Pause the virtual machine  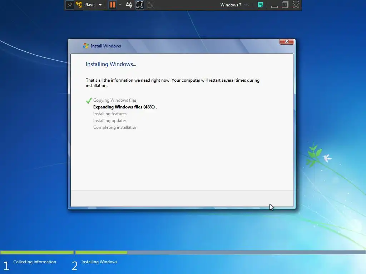[x=112, y=5]
